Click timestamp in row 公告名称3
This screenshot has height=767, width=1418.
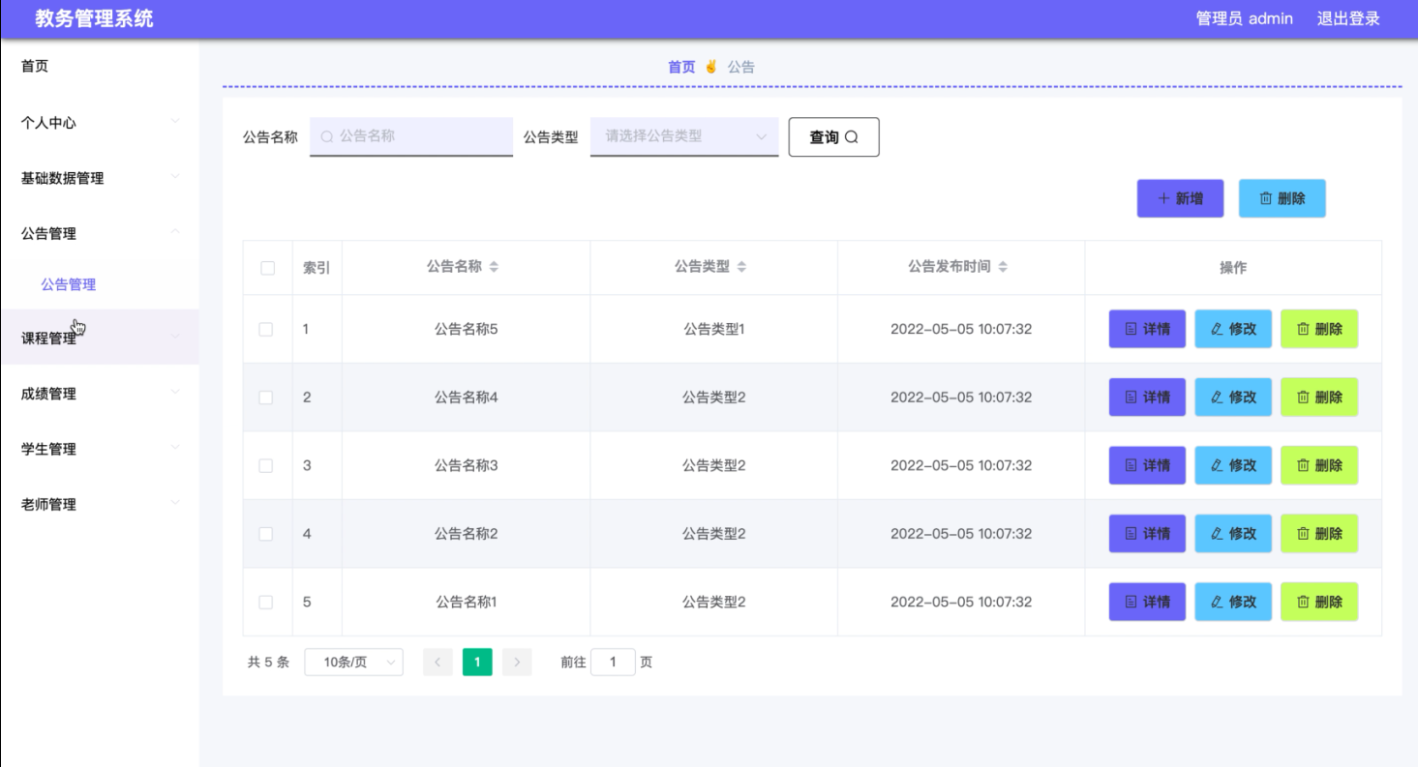(961, 465)
